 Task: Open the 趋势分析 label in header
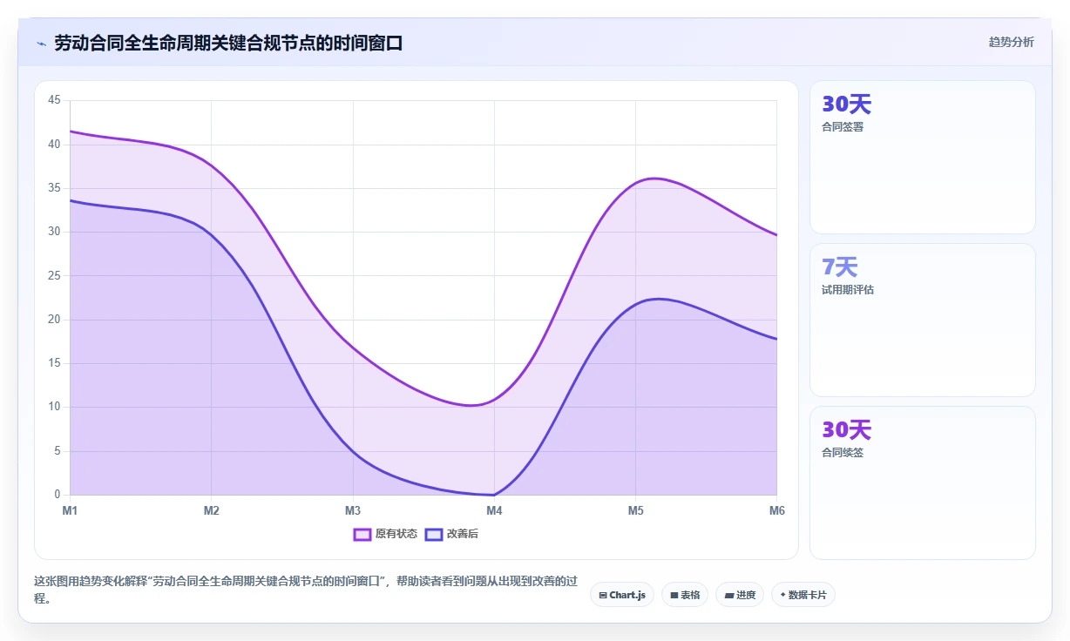(1011, 42)
